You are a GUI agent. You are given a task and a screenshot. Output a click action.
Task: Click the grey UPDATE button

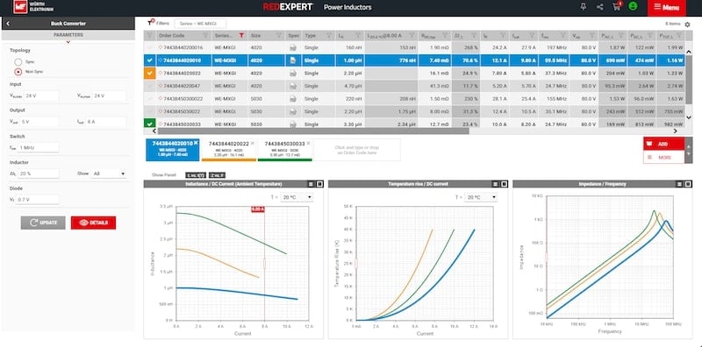43,223
